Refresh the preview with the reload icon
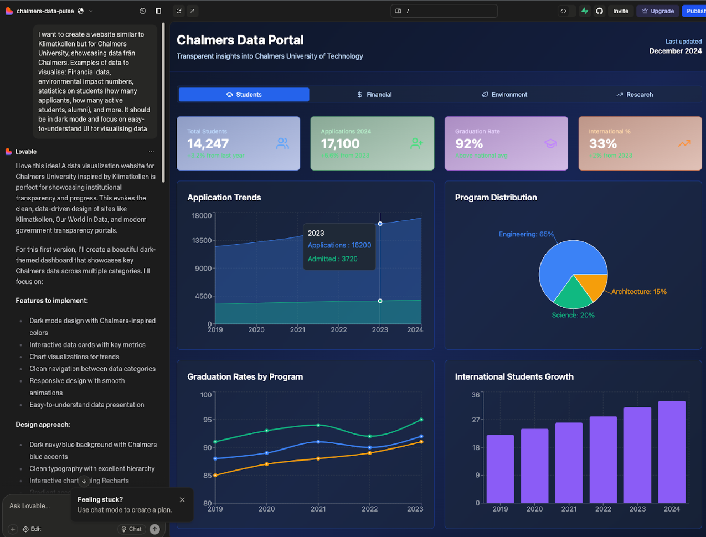 coord(179,11)
